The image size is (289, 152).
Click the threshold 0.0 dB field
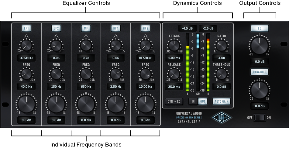click(221, 87)
